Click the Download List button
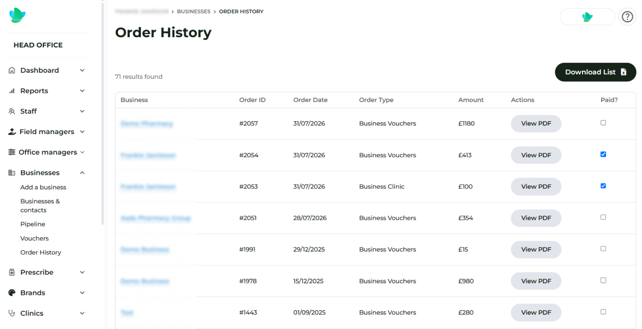Screen dimensions: 642x329 595,72
